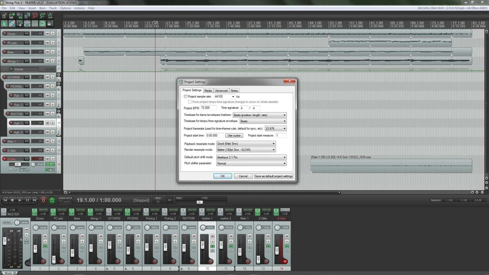Image resolution: width=489 pixels, height=275 pixels.
Task: Click the Use cursor button
Action: point(234,136)
